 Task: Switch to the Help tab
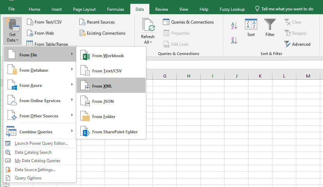(204, 9)
